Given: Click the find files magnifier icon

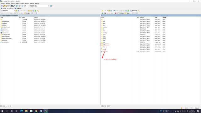Looking at the screenshot, I should [131, 11].
